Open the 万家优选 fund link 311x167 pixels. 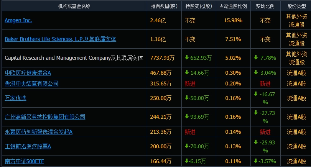[x=15, y=98]
